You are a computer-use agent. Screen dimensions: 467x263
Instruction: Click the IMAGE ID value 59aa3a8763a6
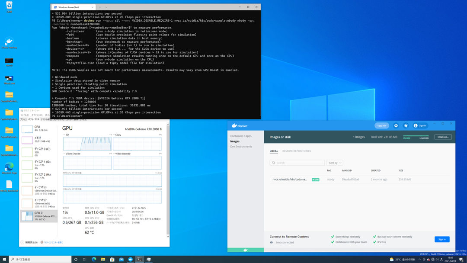(350, 180)
